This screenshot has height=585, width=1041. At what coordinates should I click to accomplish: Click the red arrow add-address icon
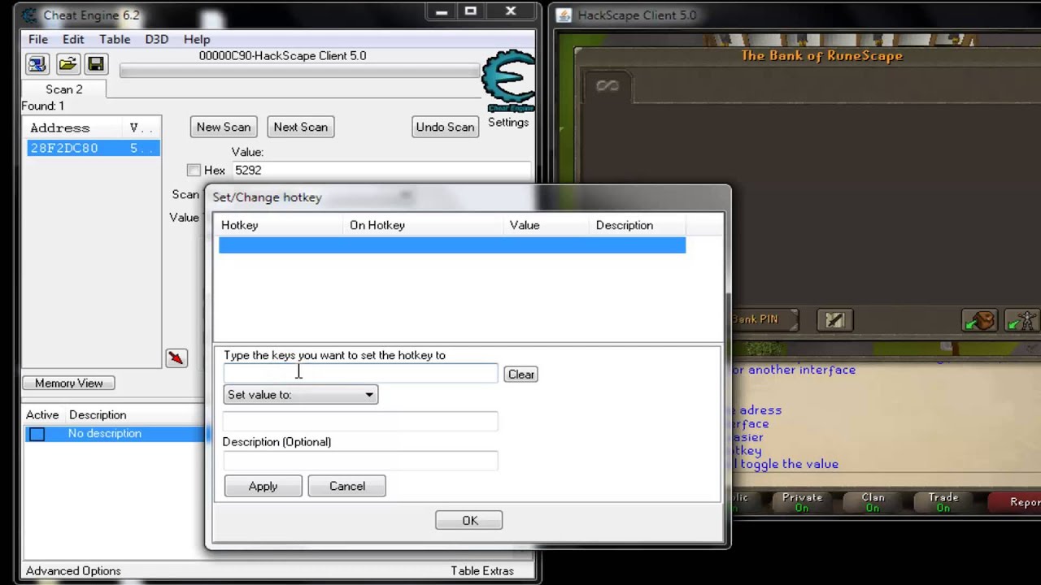click(x=176, y=358)
